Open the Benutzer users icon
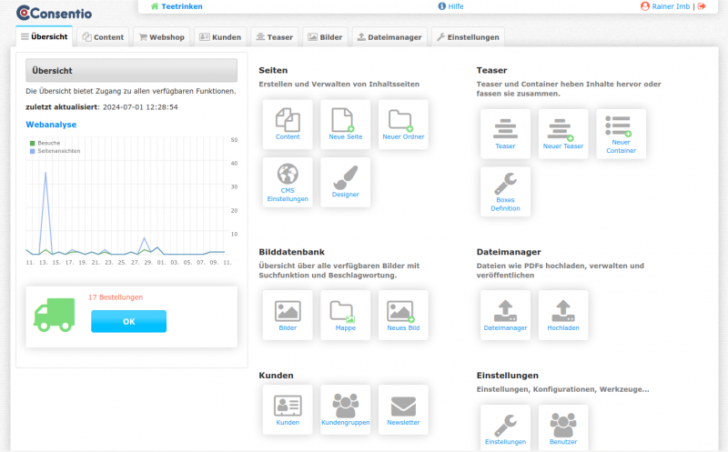 pos(562,428)
